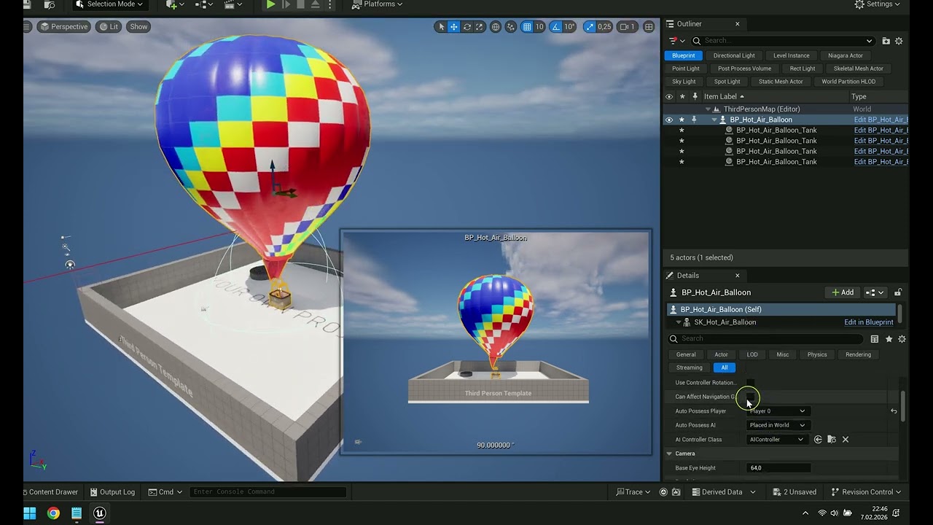Start Play in Editor with the green play button
The width and height of the screenshot is (933, 525).
point(270,4)
